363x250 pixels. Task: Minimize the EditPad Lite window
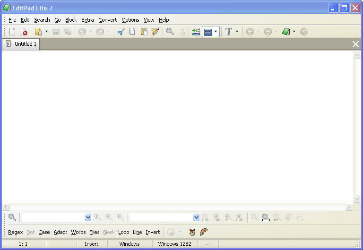[x=333, y=8]
